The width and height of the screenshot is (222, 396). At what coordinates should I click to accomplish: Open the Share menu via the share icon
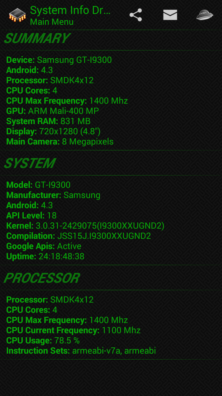136,14
